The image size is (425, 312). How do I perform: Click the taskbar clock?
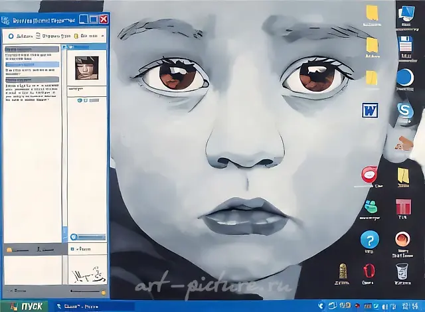tap(410, 306)
